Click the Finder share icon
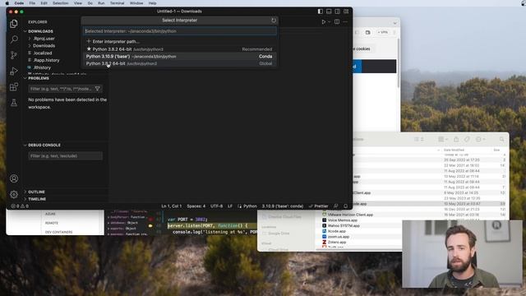The height and width of the screenshot is (296, 526). coord(456,139)
